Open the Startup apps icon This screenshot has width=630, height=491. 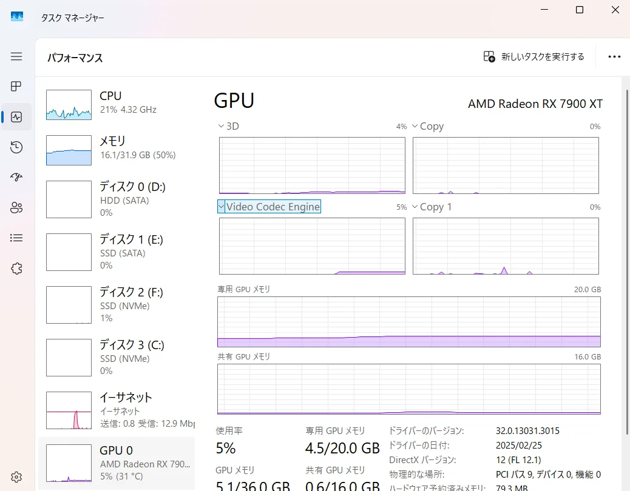tap(16, 178)
